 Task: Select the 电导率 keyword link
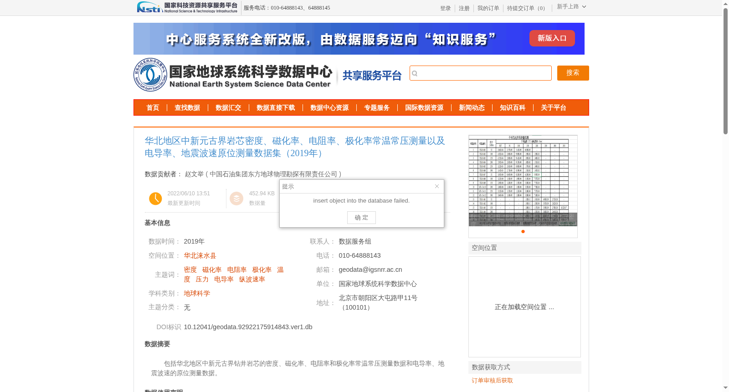(x=224, y=280)
